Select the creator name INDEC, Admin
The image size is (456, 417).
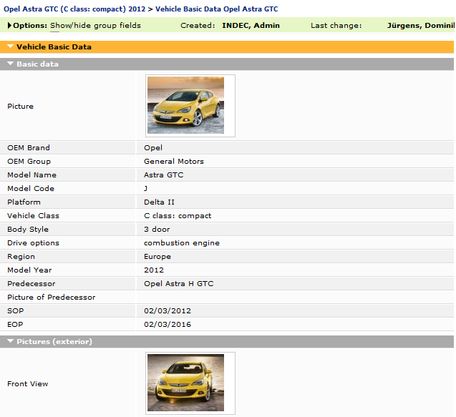click(251, 26)
